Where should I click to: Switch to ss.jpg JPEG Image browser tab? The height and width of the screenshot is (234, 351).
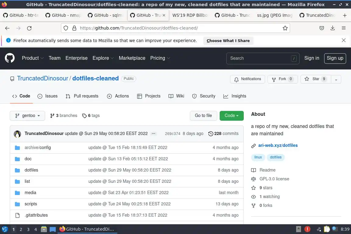tap(275, 15)
